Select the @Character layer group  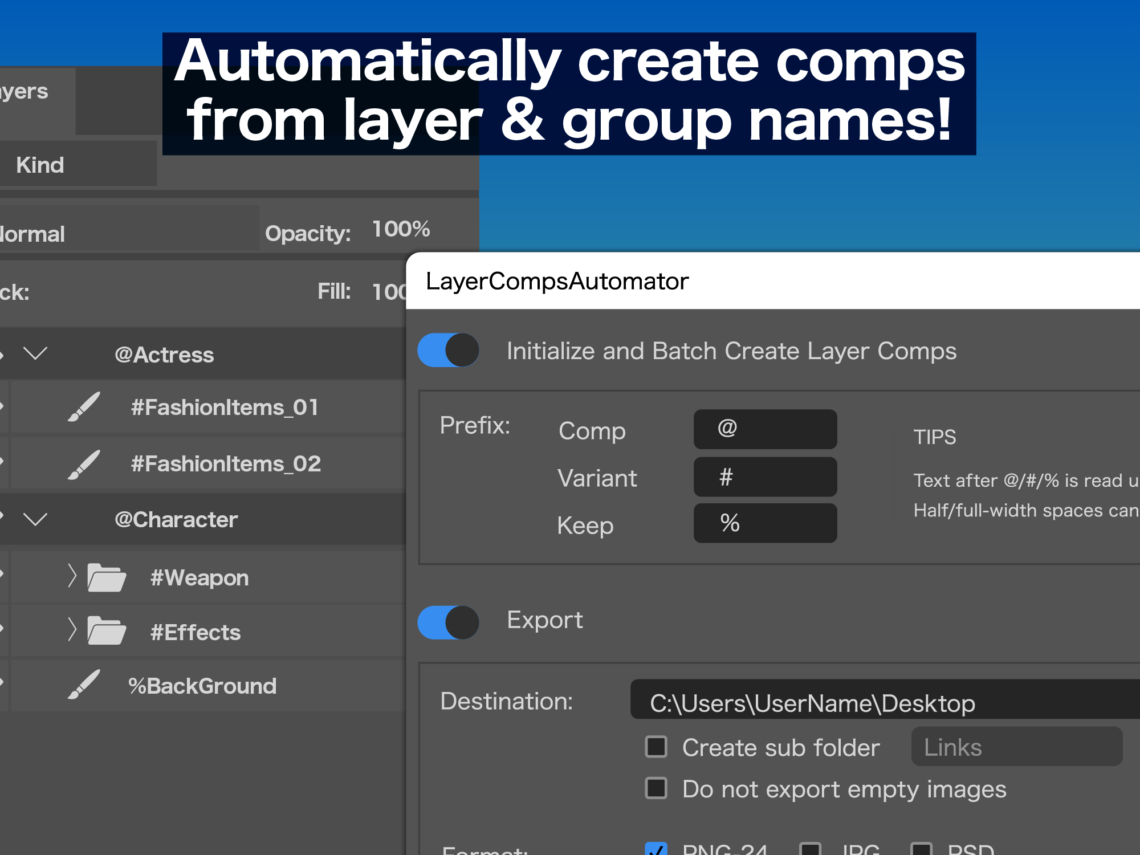pos(203,519)
